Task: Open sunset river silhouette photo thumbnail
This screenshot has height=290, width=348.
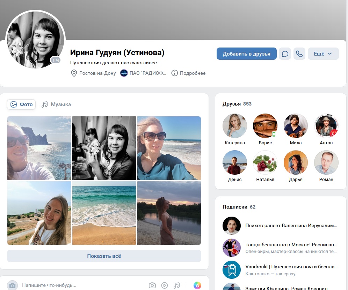Action: pyautogui.click(x=169, y=213)
